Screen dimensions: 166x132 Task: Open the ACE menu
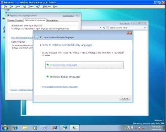(38, 6)
